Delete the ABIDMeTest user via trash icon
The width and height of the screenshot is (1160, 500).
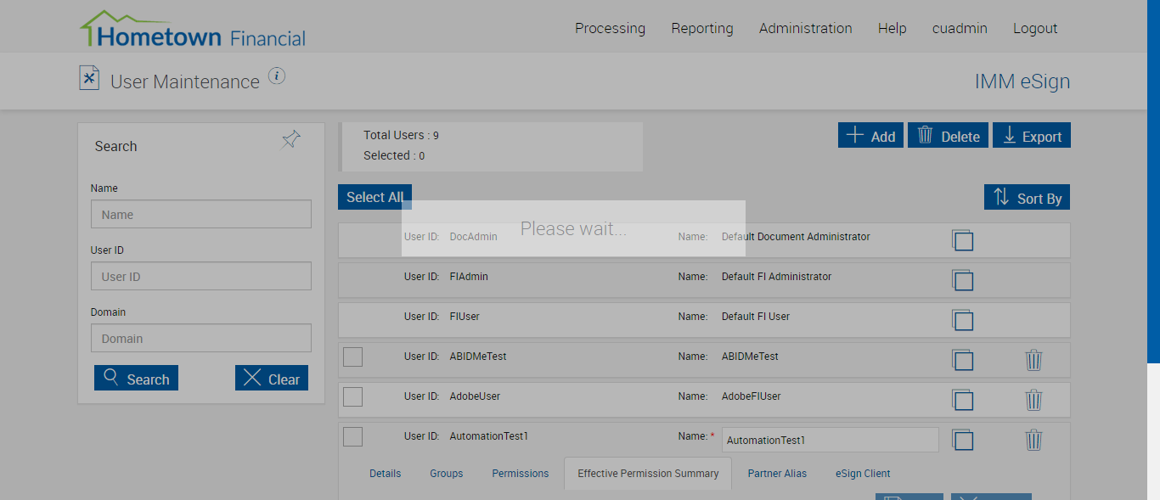1033,360
